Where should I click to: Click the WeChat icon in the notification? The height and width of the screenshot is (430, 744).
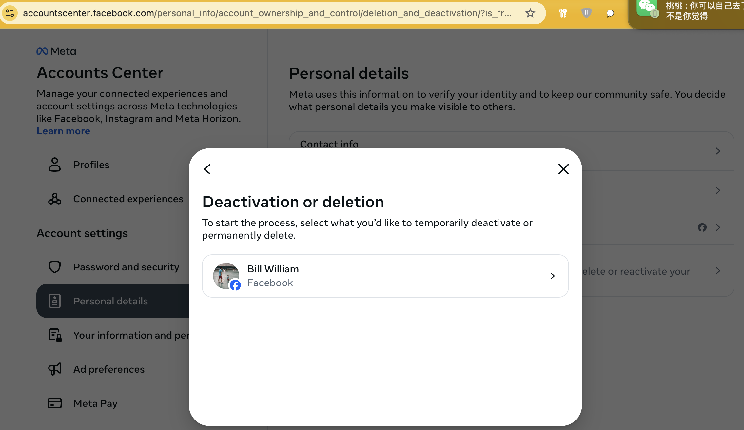click(x=647, y=9)
